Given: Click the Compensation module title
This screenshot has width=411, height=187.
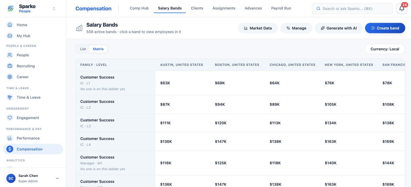Looking at the screenshot, I should [x=93, y=9].
